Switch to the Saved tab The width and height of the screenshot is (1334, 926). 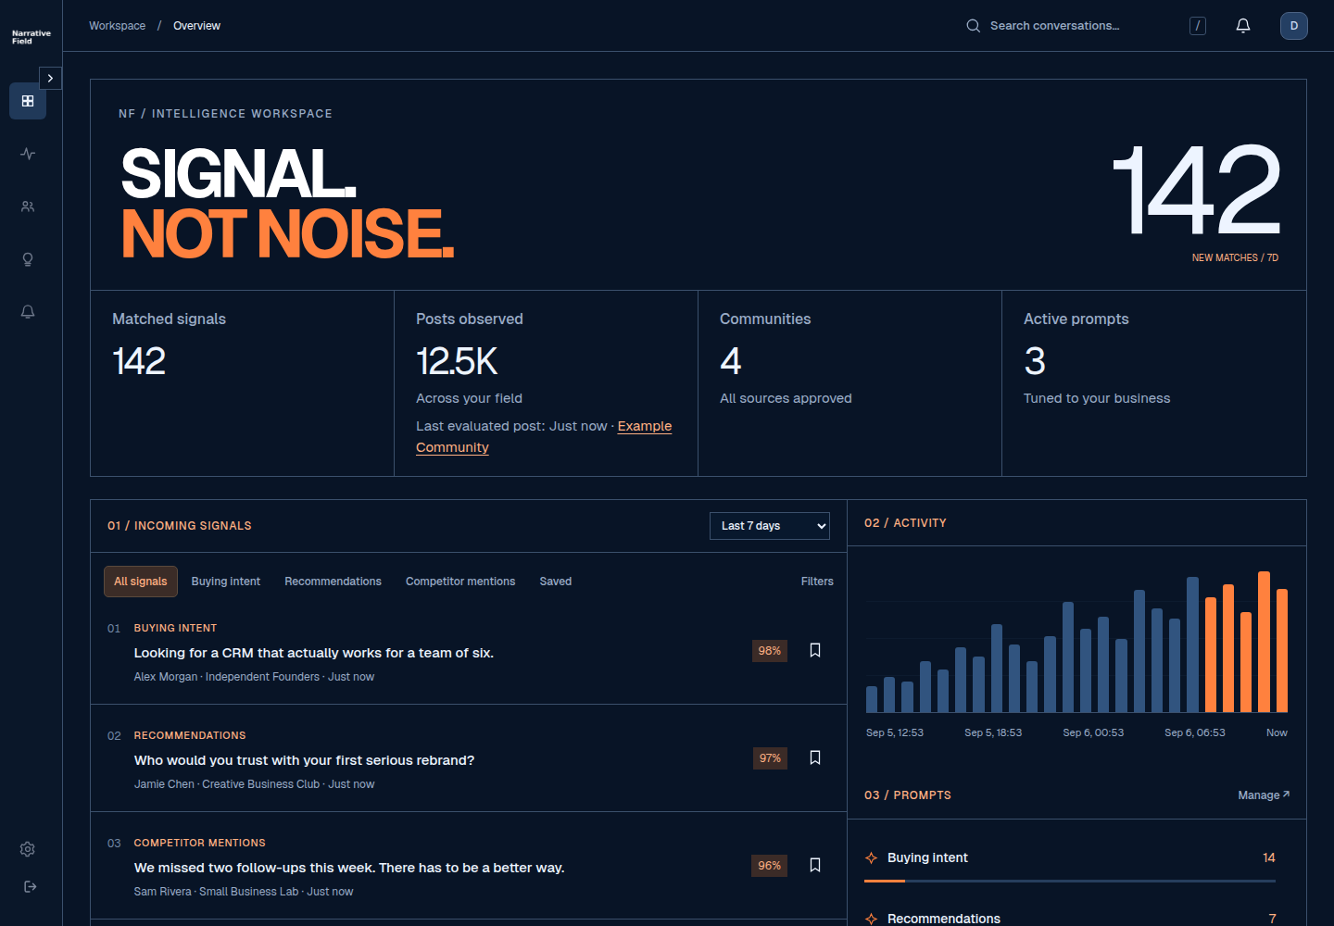[556, 582]
